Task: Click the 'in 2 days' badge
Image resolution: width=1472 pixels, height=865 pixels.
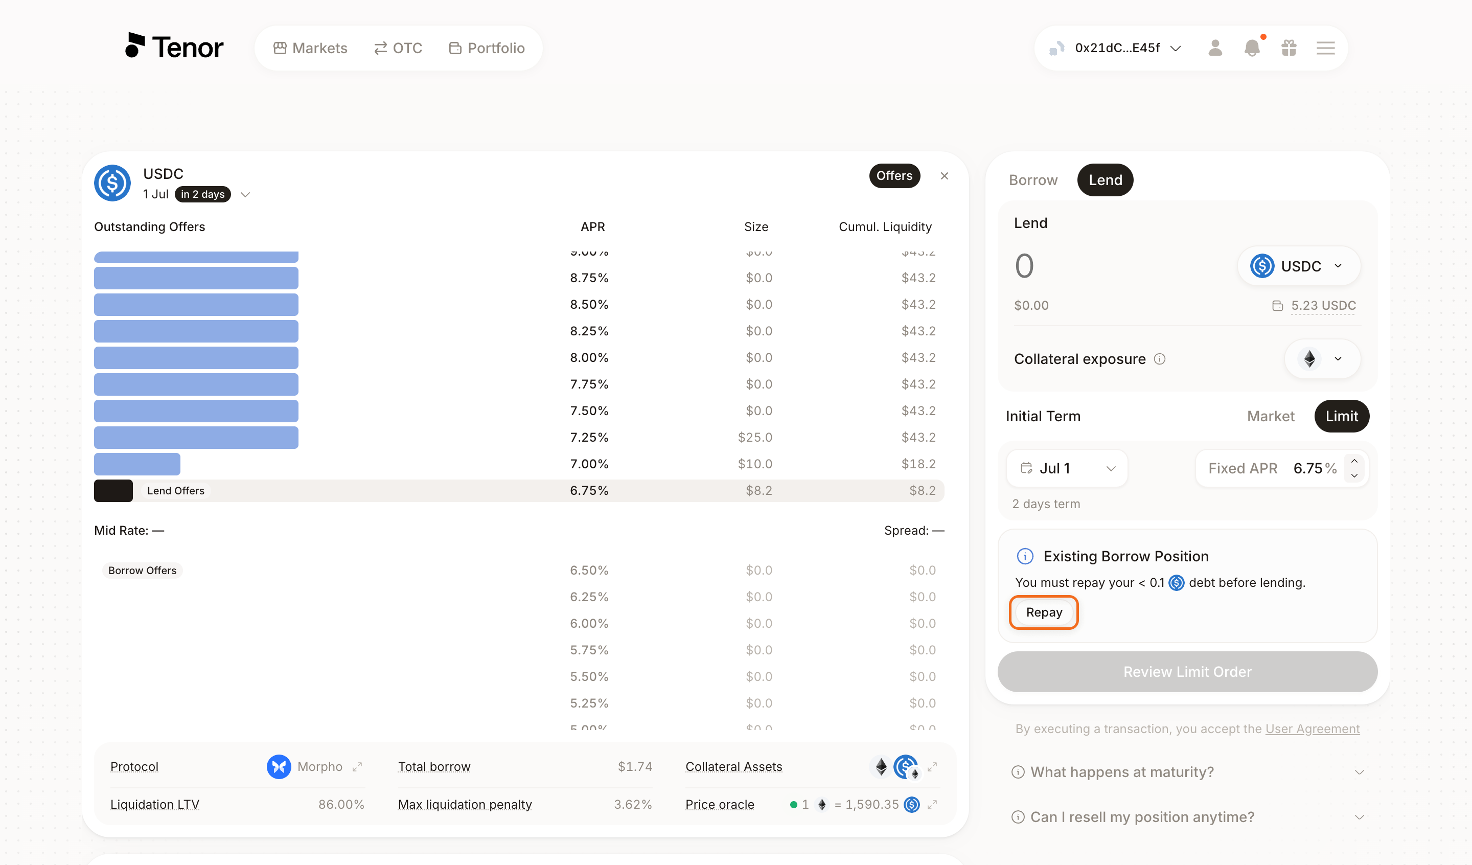Action: click(202, 195)
